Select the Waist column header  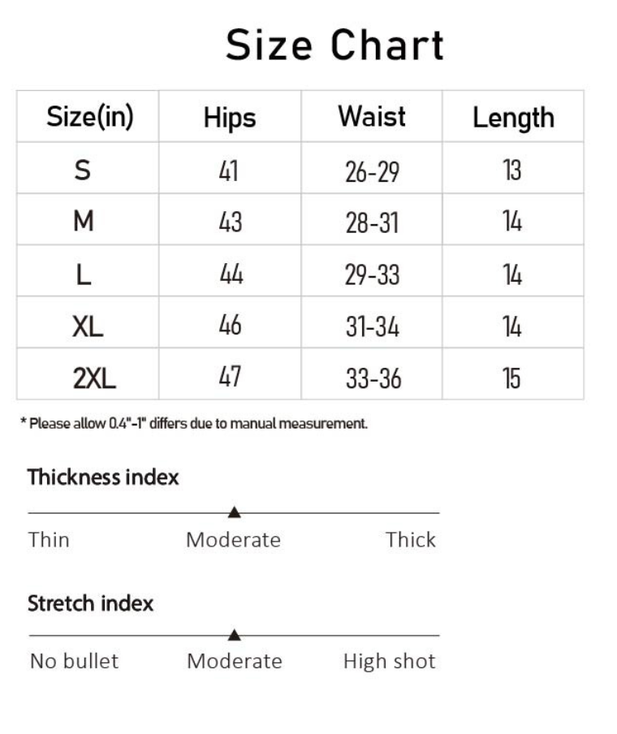pos(372,116)
